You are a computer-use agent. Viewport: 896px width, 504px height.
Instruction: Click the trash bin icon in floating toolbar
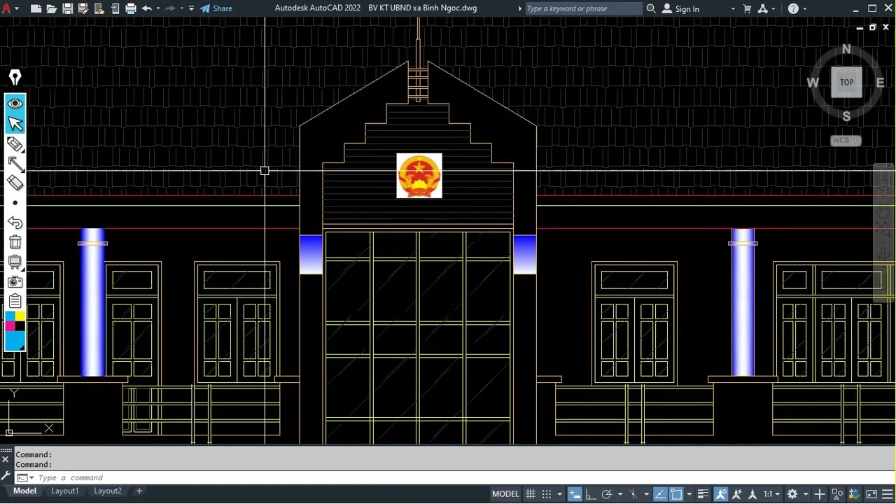point(15,242)
